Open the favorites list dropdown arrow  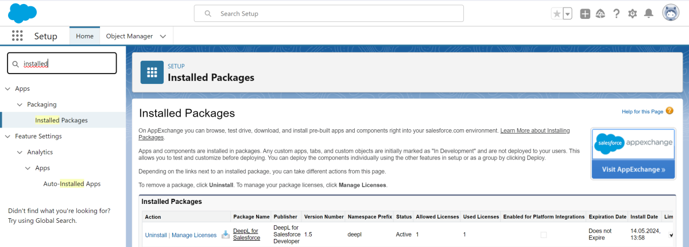(567, 14)
